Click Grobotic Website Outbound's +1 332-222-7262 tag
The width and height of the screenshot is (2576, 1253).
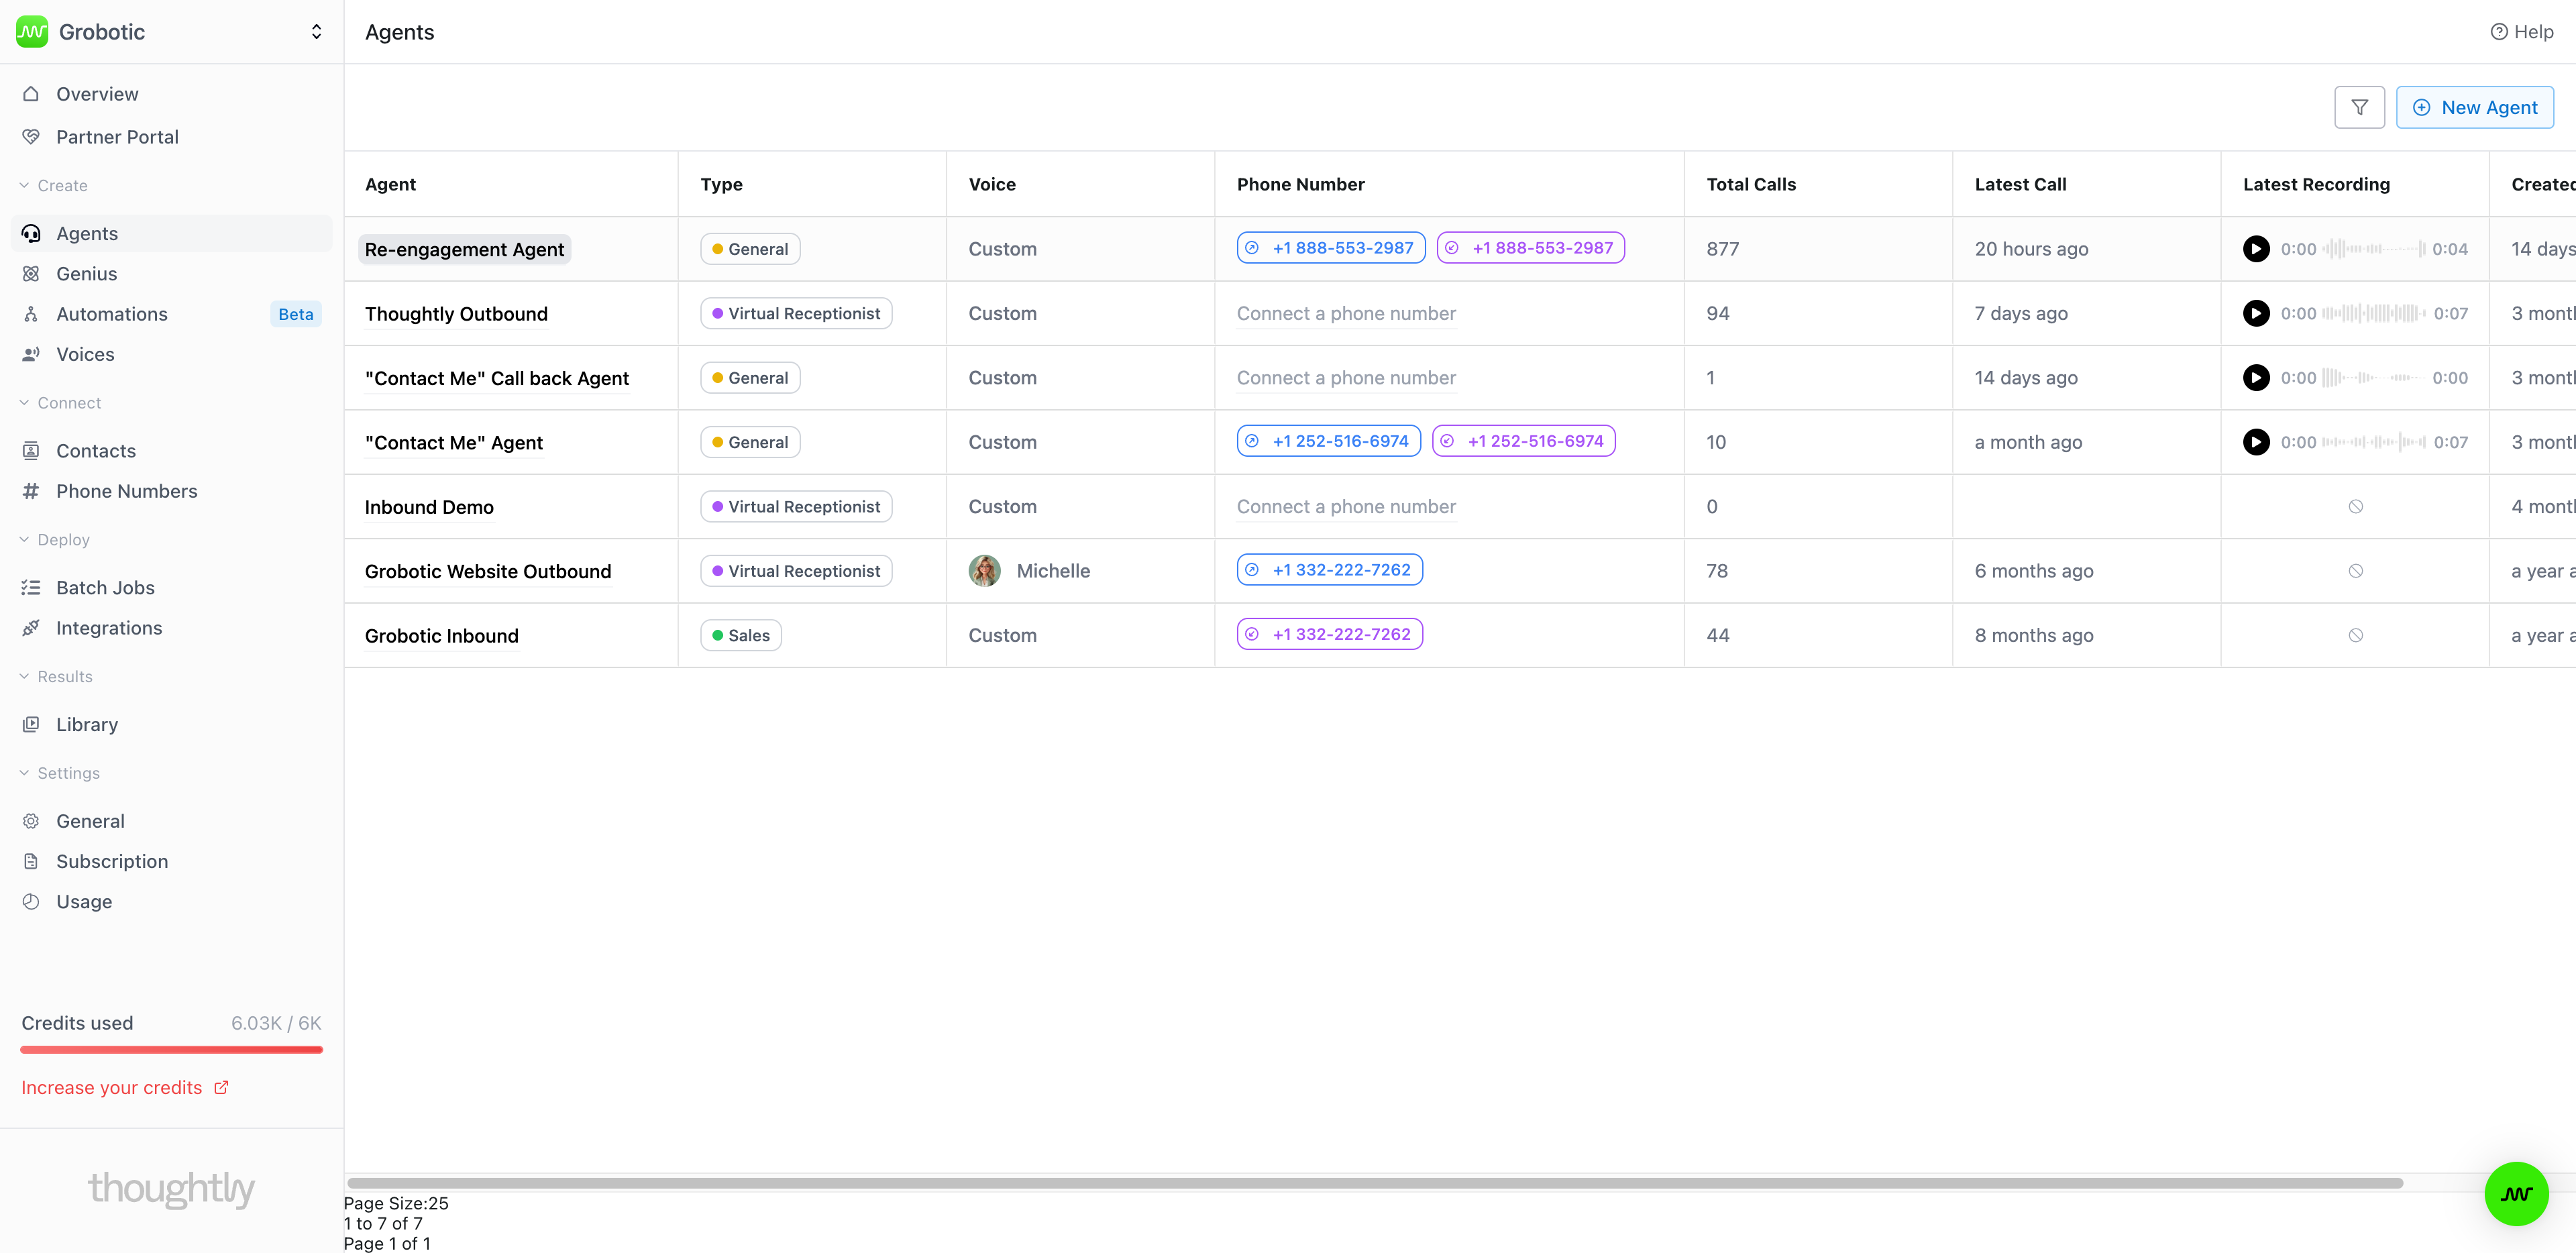coord(1330,570)
